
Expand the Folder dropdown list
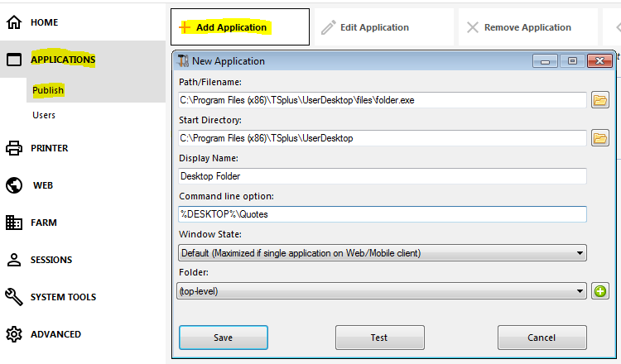coord(383,291)
